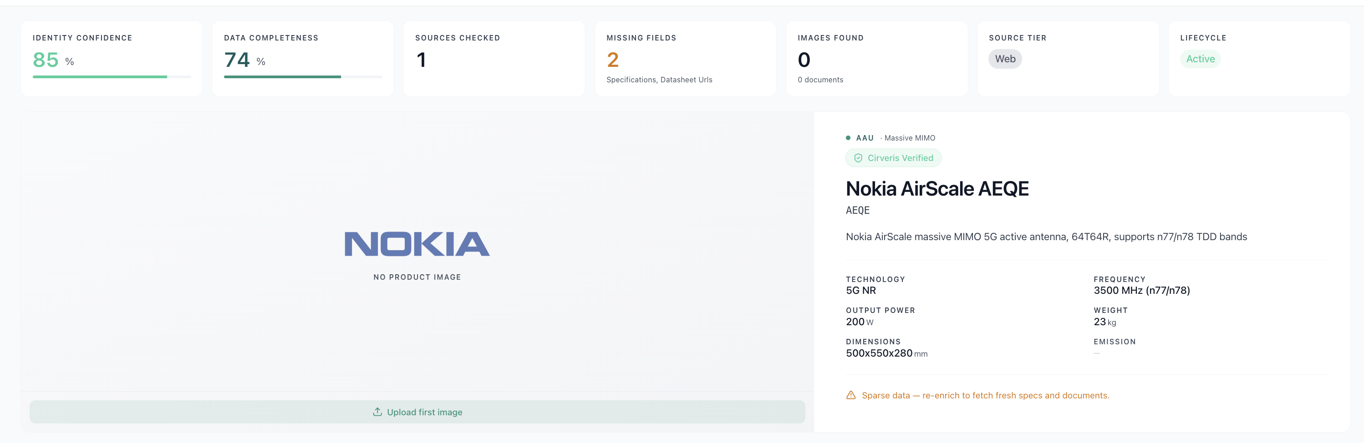Image resolution: width=1364 pixels, height=443 pixels.
Task: Click the identity confidence progress bar
Action: (x=112, y=77)
